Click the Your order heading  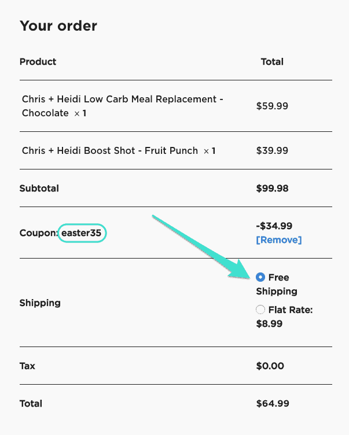click(x=58, y=26)
